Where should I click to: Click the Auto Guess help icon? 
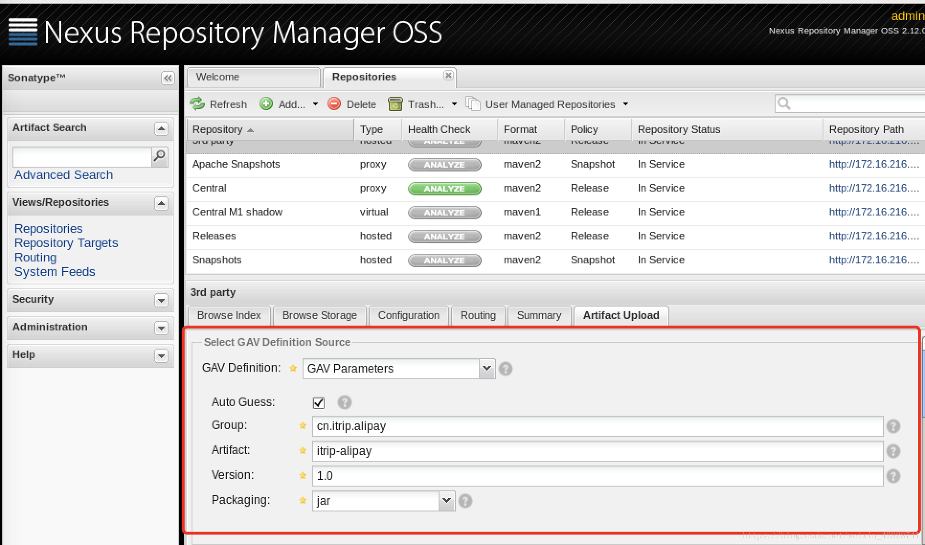click(x=344, y=402)
